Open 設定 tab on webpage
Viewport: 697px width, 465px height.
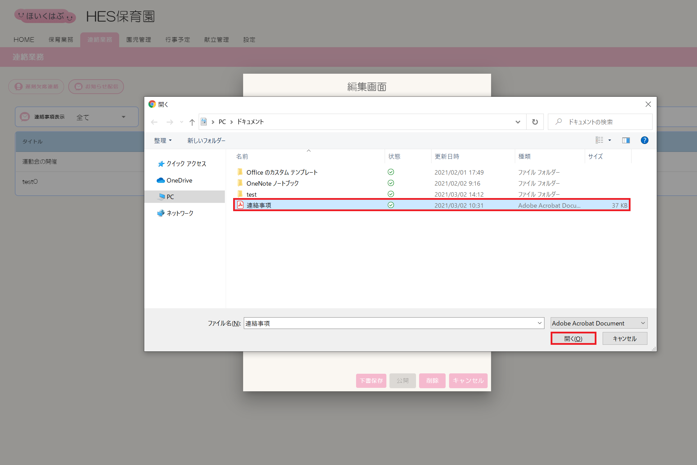(x=249, y=40)
